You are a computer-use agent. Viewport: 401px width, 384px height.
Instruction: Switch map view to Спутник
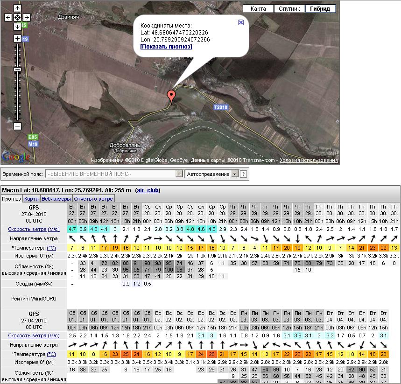289,9
